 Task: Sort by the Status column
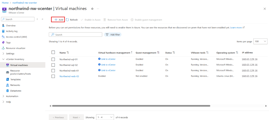click(170, 53)
